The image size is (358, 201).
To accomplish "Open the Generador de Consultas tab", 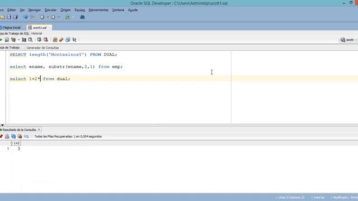I will click(x=43, y=47).
